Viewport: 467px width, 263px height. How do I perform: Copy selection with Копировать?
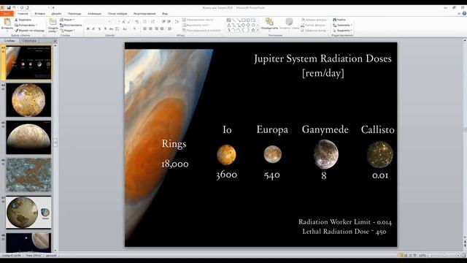(26, 25)
